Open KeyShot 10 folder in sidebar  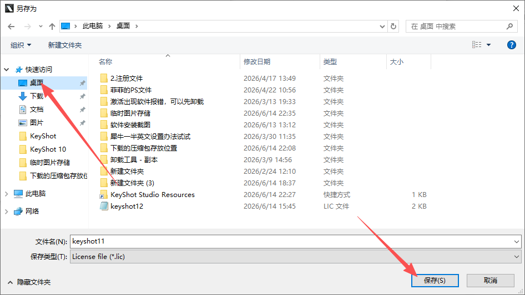pos(48,149)
